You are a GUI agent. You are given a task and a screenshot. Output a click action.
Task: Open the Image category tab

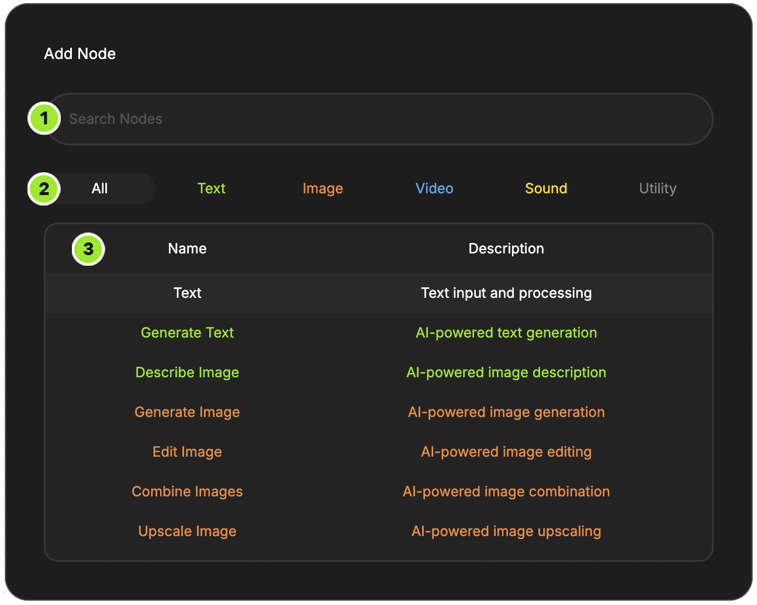pyautogui.click(x=323, y=189)
